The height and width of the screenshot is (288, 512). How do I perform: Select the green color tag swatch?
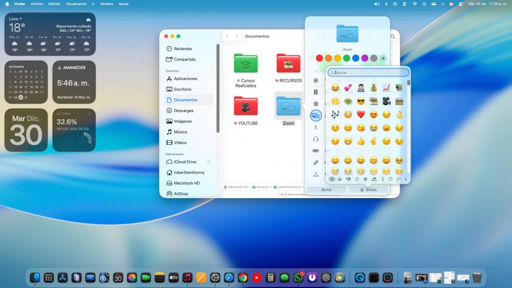pos(346,58)
